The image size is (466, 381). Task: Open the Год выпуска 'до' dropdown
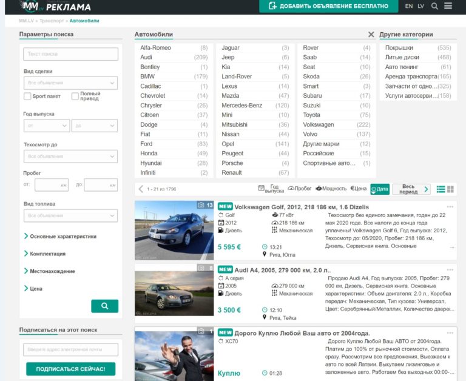[95, 126]
